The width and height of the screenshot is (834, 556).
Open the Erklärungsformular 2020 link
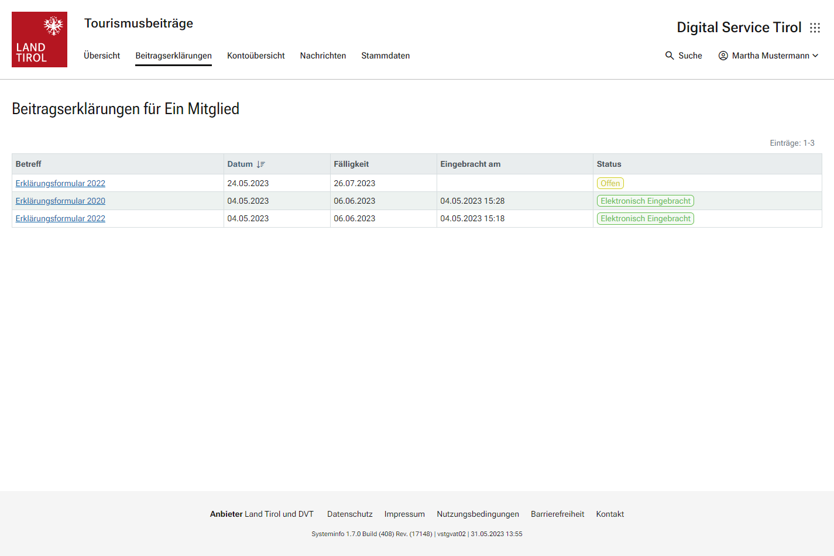[x=60, y=201]
